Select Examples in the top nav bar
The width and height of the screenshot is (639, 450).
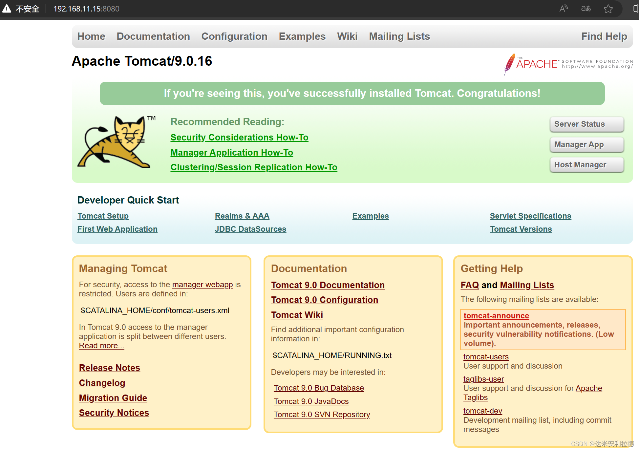[302, 36]
